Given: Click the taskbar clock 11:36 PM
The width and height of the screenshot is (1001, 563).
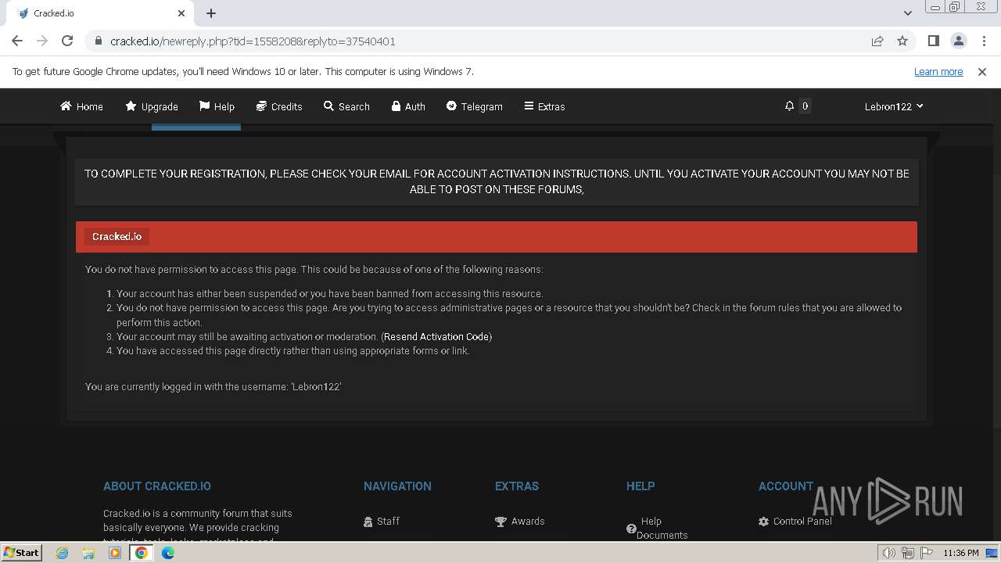Looking at the screenshot, I should click(x=961, y=553).
